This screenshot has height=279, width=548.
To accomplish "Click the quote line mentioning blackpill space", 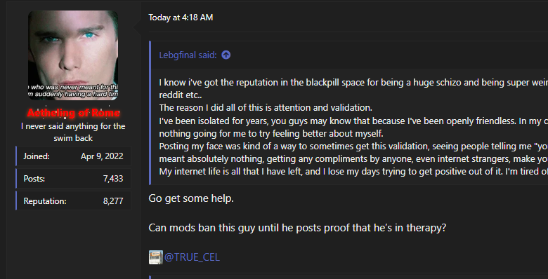I will tap(353, 83).
